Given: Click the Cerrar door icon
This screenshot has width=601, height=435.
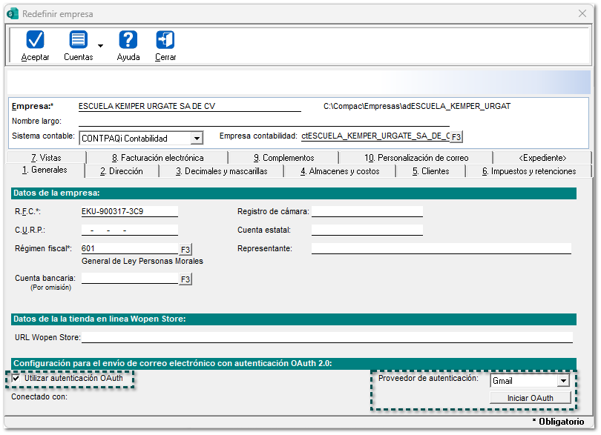Looking at the screenshot, I should point(165,40).
